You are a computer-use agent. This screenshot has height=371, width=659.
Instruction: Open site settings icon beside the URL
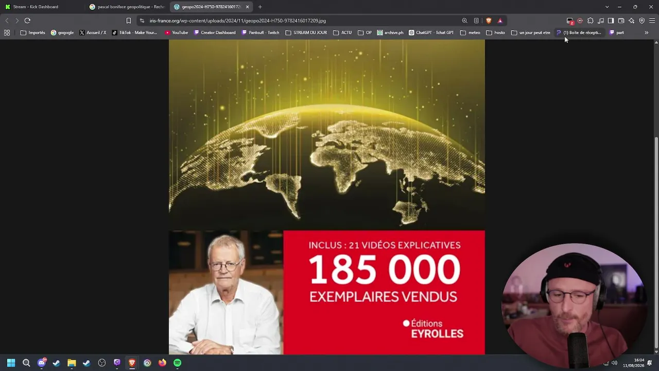click(142, 21)
